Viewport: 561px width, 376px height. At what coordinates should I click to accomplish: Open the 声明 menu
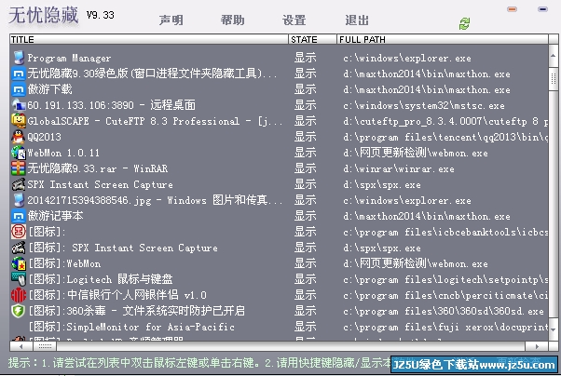(171, 20)
